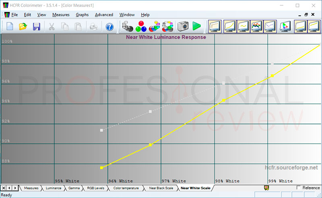This screenshot has width=322, height=198.
Task: Click the Ready status bar text
Action: click(6, 195)
